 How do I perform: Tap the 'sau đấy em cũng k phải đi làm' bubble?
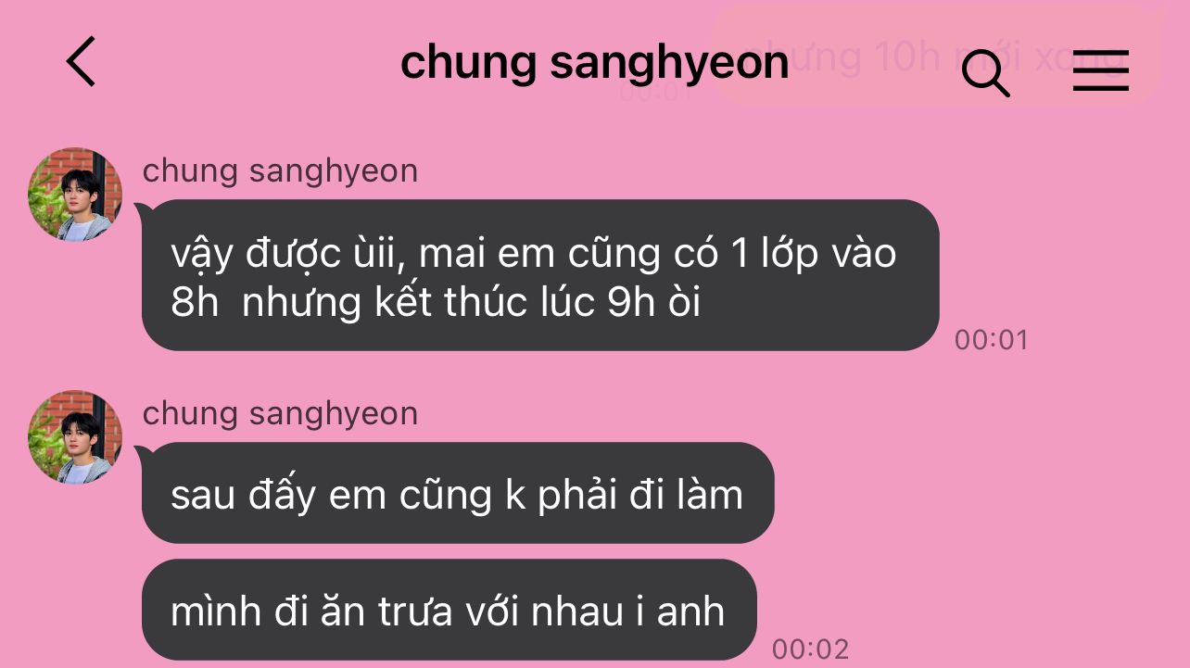[x=457, y=494]
